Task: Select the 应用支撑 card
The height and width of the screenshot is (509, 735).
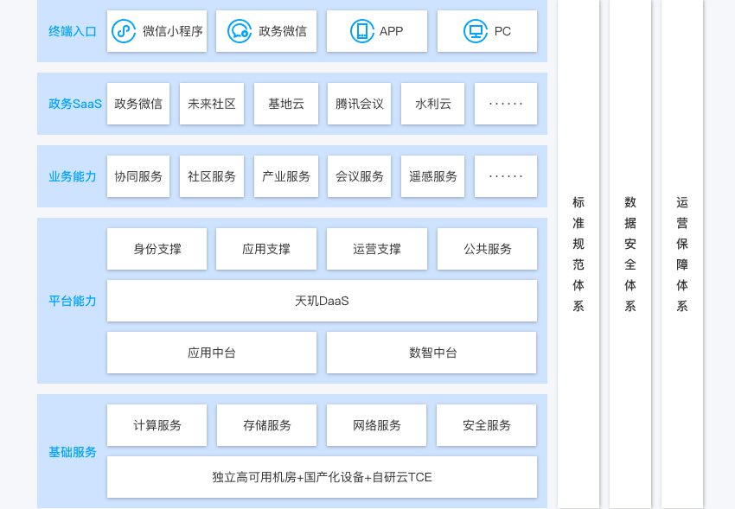Action: pyautogui.click(x=266, y=249)
